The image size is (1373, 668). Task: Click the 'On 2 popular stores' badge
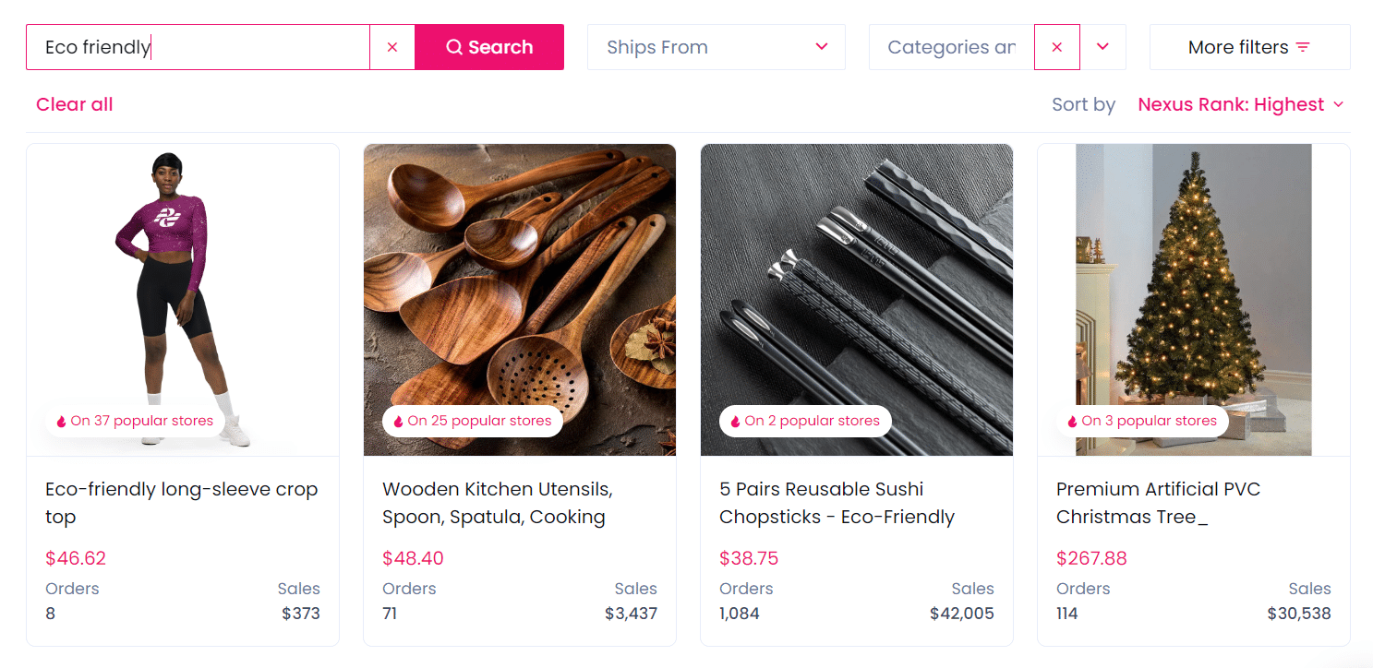click(x=805, y=421)
